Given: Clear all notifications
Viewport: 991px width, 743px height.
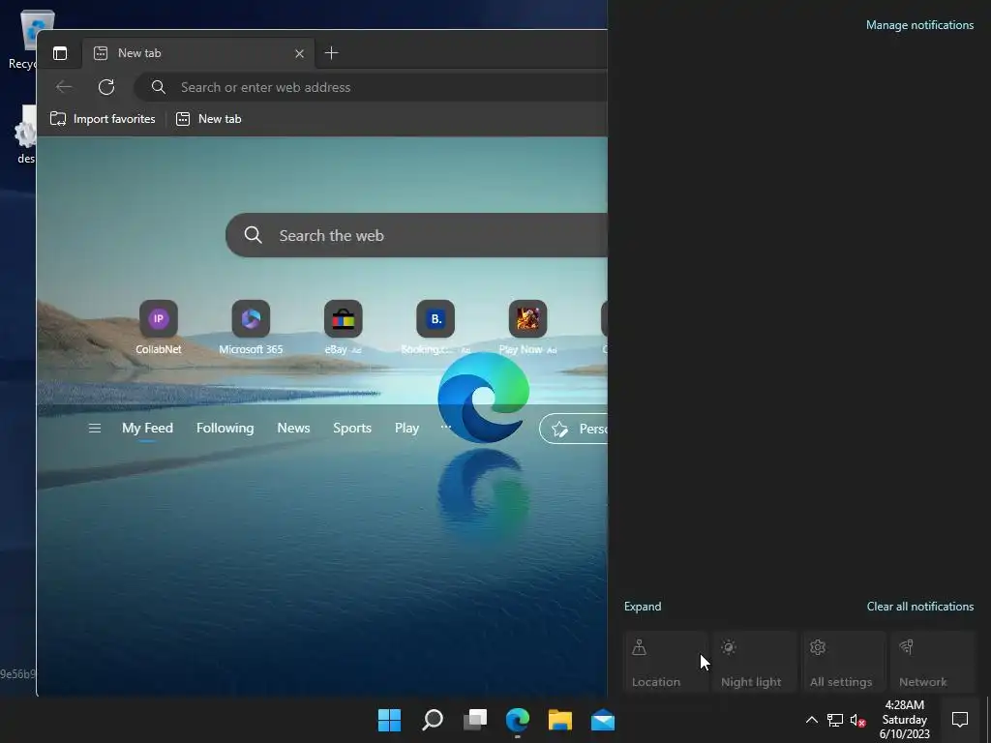Looking at the screenshot, I should pyautogui.click(x=920, y=607).
